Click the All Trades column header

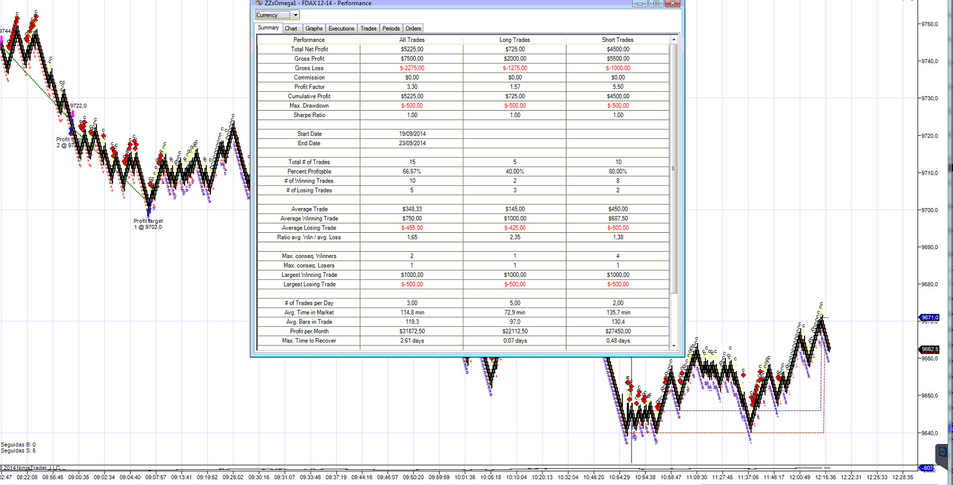point(412,40)
